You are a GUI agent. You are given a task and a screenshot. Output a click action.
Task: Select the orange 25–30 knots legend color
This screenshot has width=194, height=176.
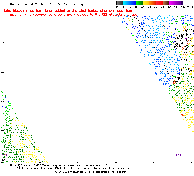(x=153, y=3)
